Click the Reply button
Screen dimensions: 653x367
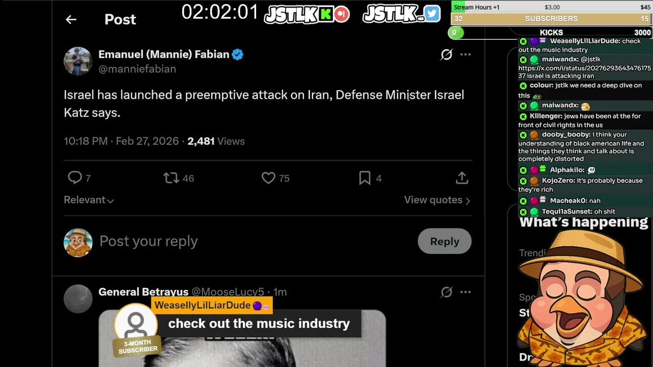[x=444, y=241]
